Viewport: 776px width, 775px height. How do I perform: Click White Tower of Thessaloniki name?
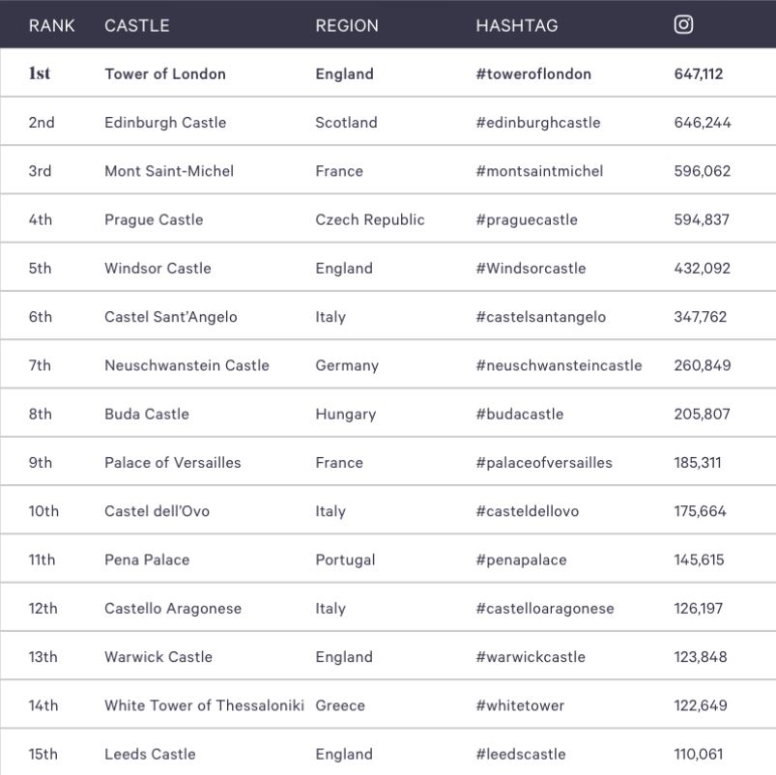click(204, 705)
